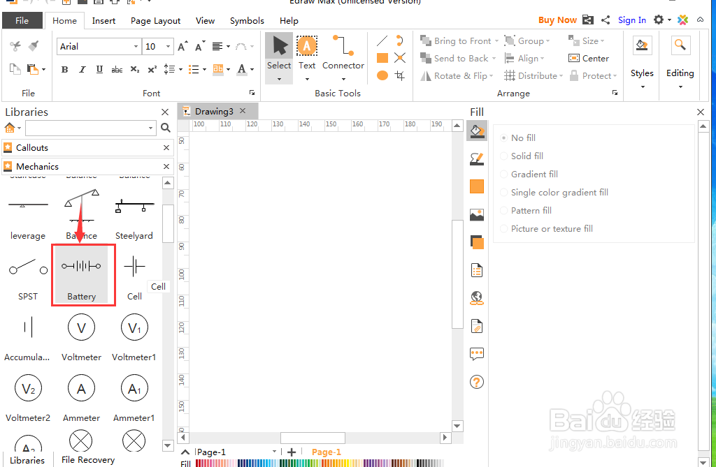This screenshot has height=467, width=716.
Task: Open the File menu
Action: [22, 20]
